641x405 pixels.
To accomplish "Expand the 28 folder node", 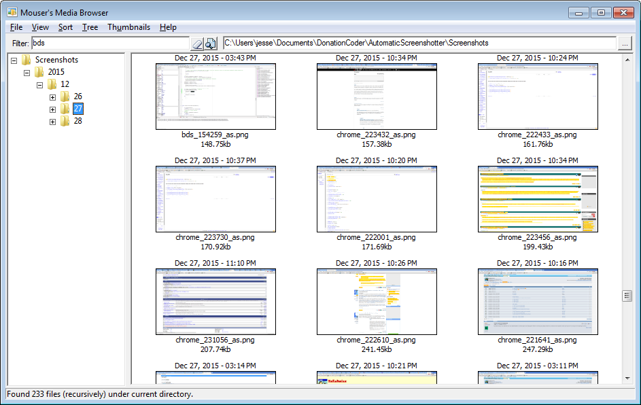I will point(52,121).
